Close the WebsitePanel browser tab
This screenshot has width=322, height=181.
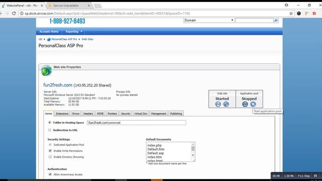[x=42, y=6]
